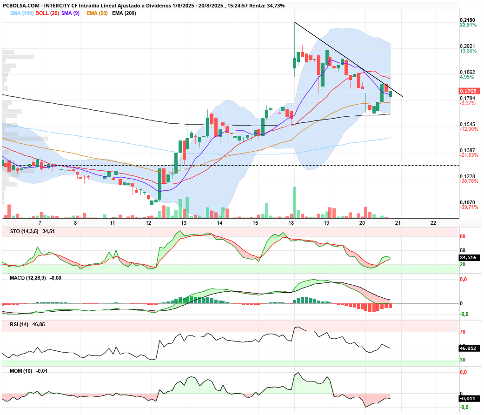Click the EMA (50) legend label
Screen dimensions: 484x415
pyautogui.click(x=97, y=13)
